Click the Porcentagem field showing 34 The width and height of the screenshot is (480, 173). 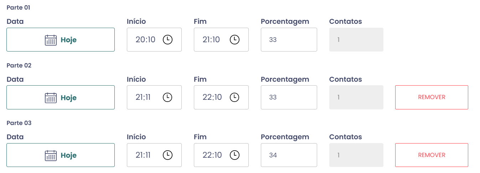click(x=289, y=155)
